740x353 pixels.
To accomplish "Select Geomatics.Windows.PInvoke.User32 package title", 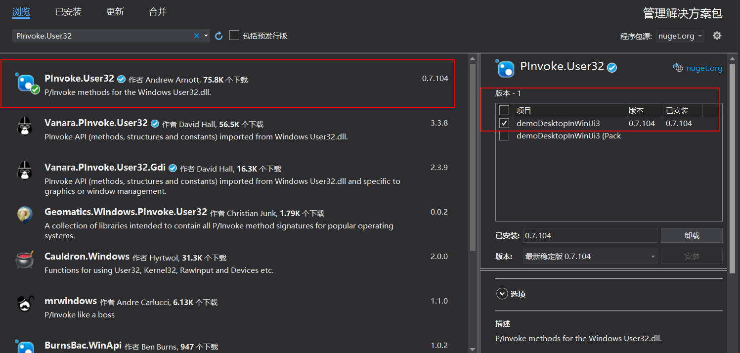I will coord(126,212).
